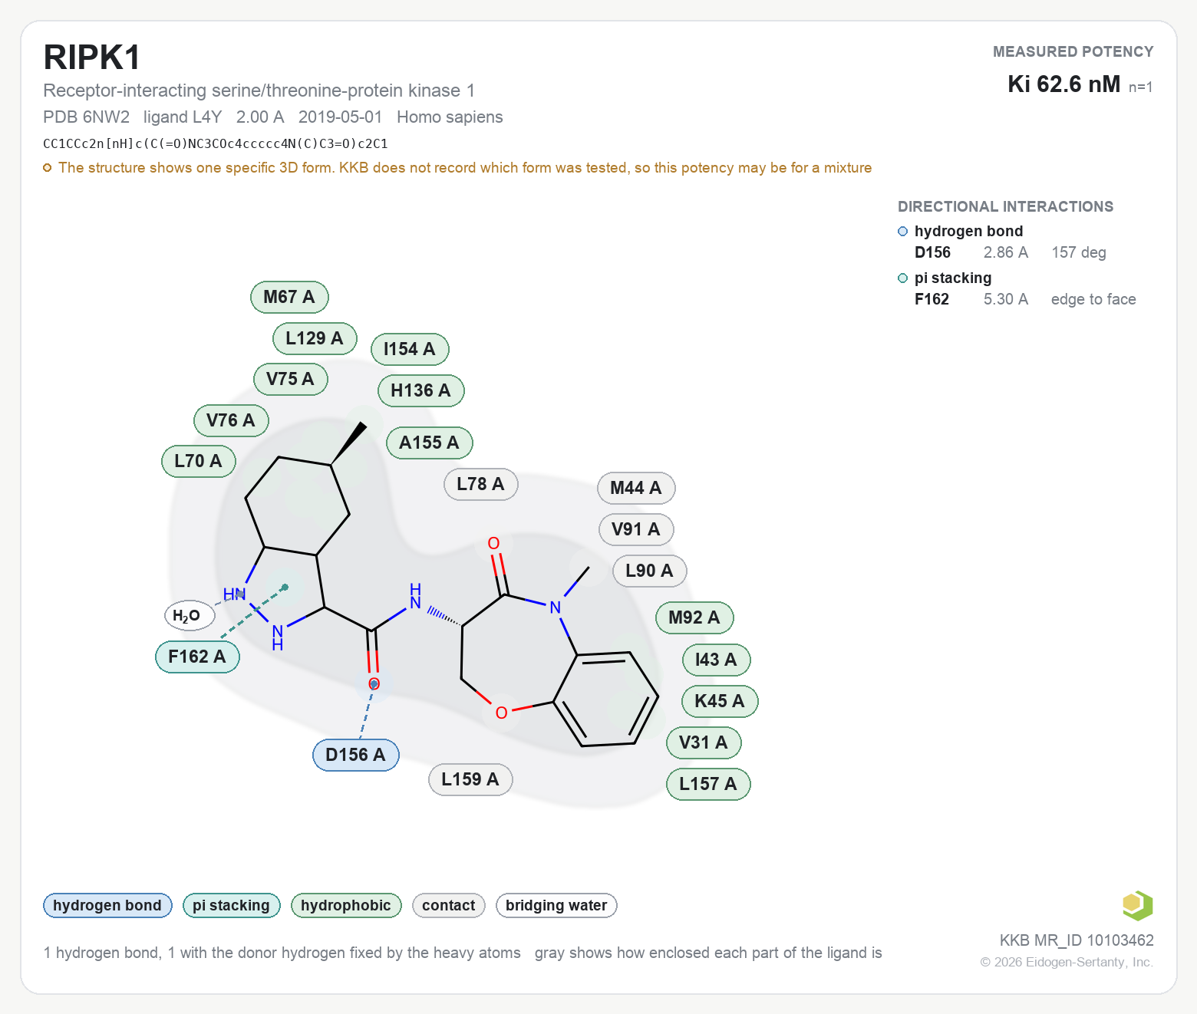
Task: Click residue label F162 A
Action: pos(197,657)
